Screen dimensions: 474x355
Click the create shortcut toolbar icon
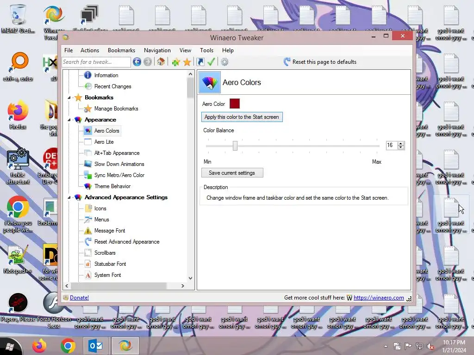pyautogui.click(x=200, y=62)
